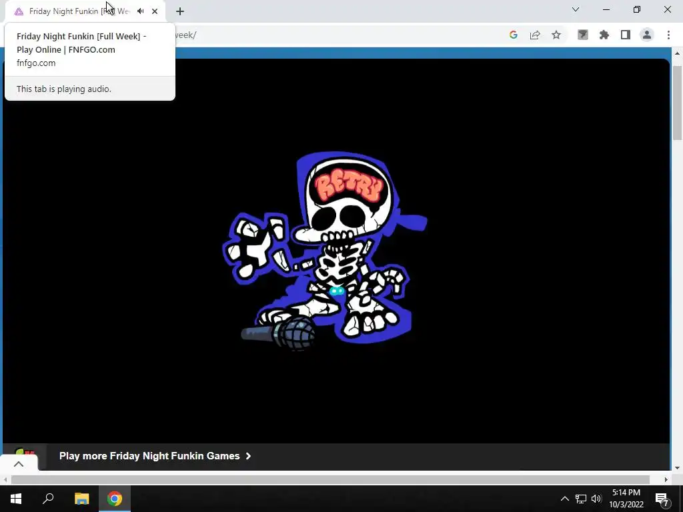This screenshot has height=512, width=683.
Task: Close the Friday Night Funkin tab
Action: click(155, 11)
